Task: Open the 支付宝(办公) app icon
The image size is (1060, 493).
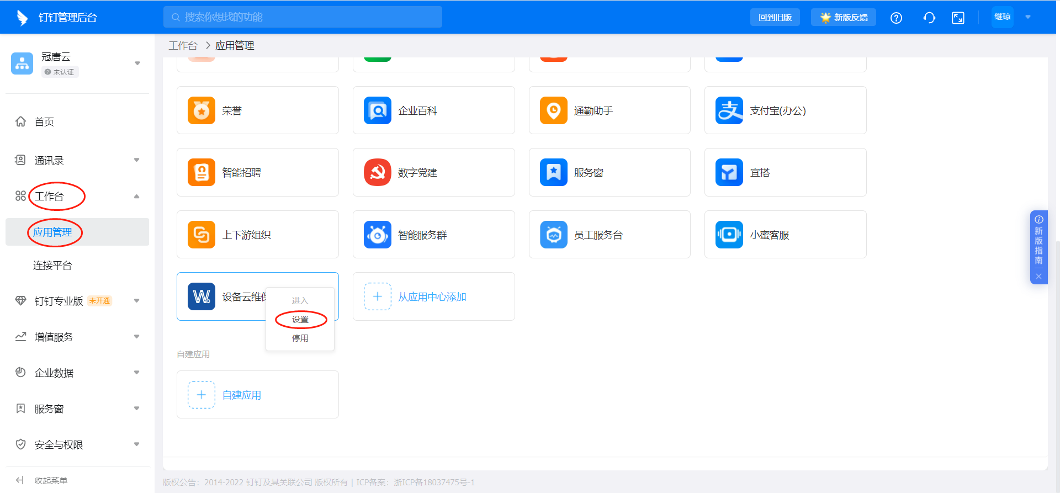Action: tap(729, 110)
